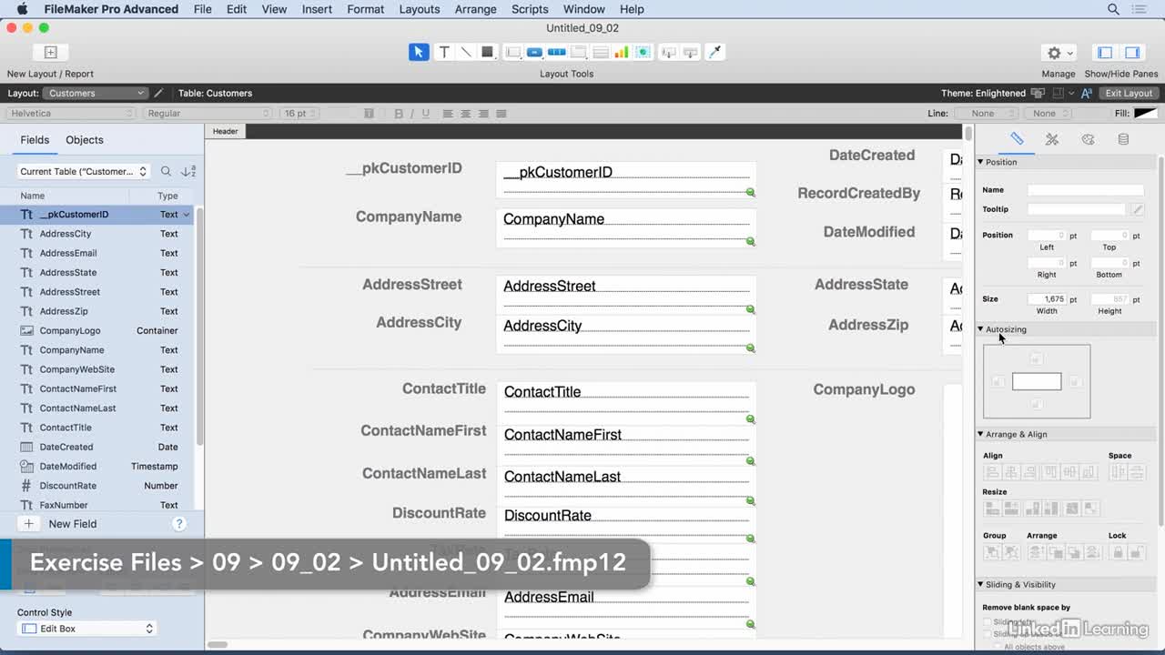The image size is (1165, 655).
Task: Select the Chart tool
Action: (x=622, y=52)
